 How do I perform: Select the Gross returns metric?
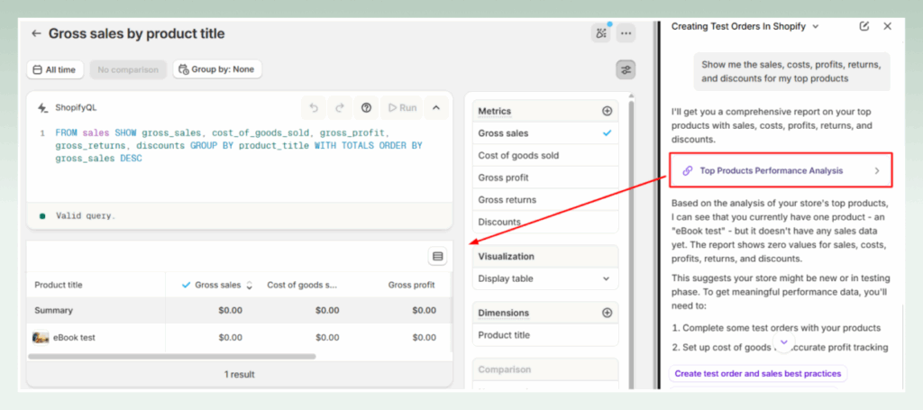point(545,200)
